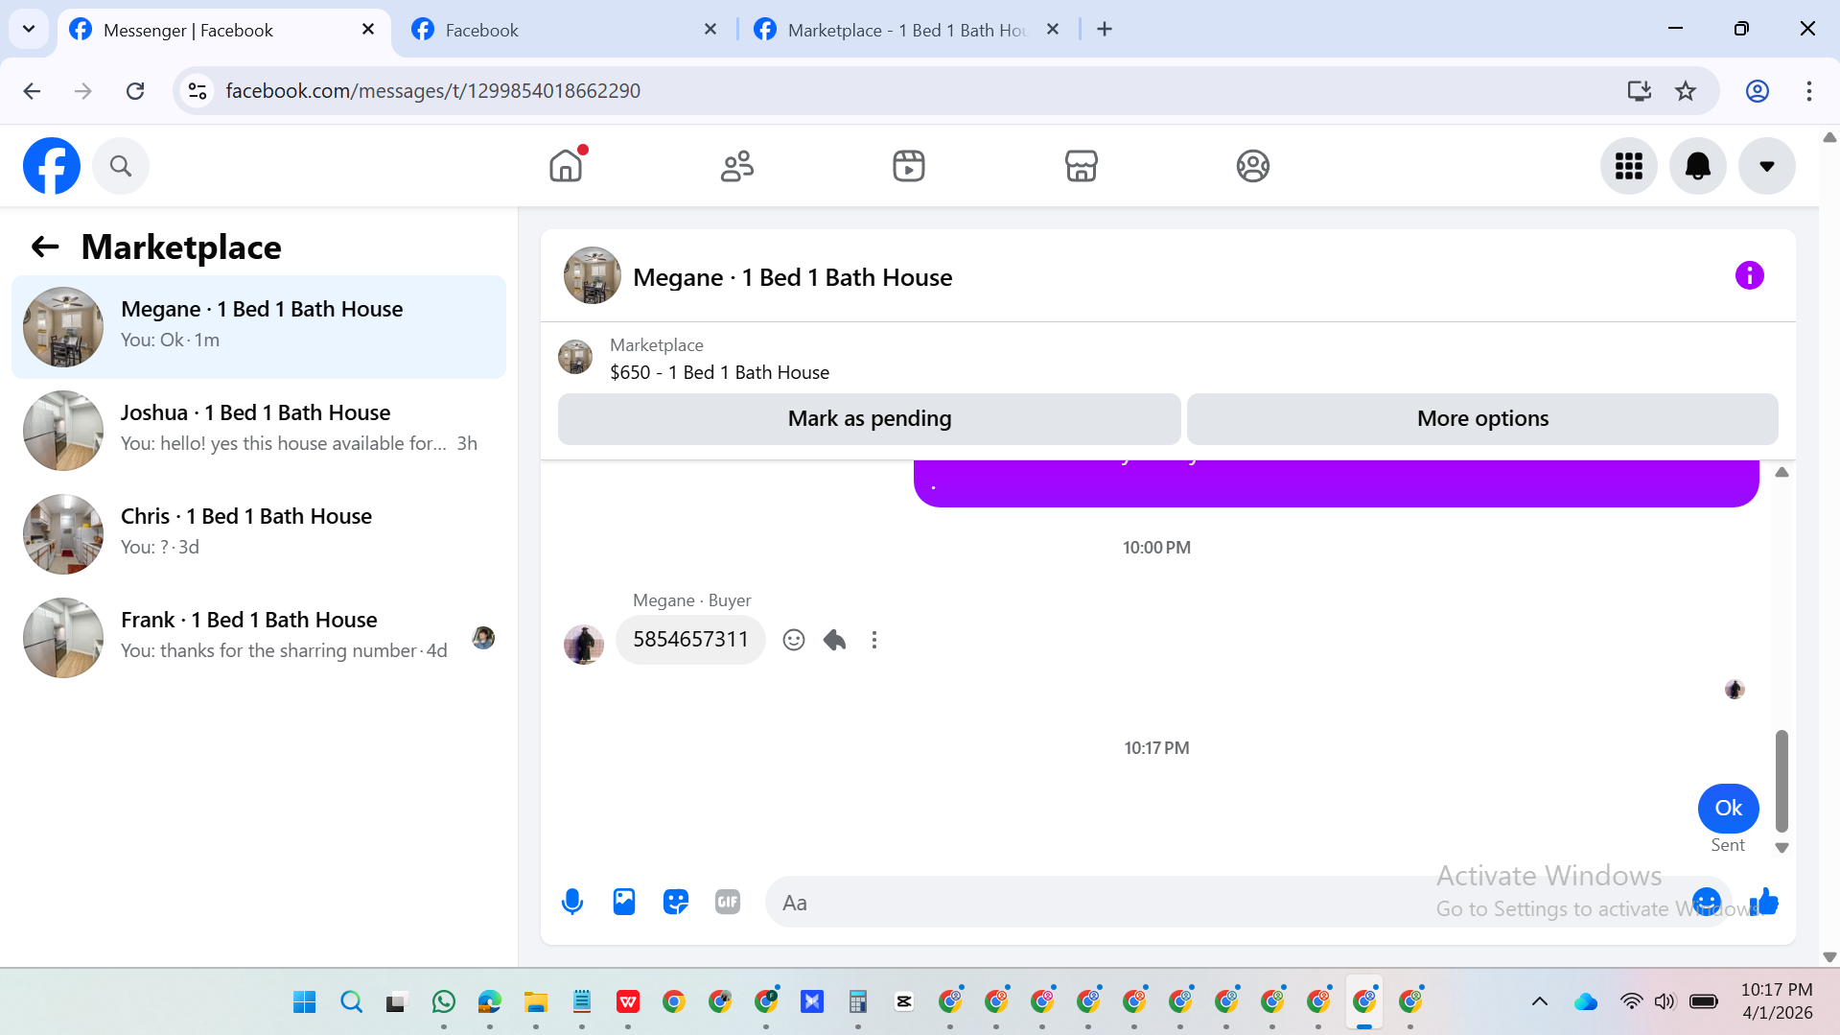Open Windows taskbar search
This screenshot has height=1035, width=1840.
coord(351,1001)
